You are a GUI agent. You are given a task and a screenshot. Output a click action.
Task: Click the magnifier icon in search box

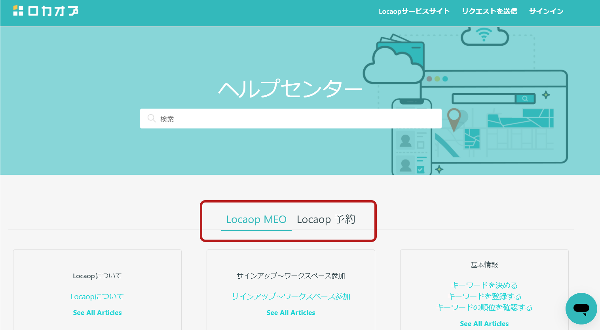[151, 118]
